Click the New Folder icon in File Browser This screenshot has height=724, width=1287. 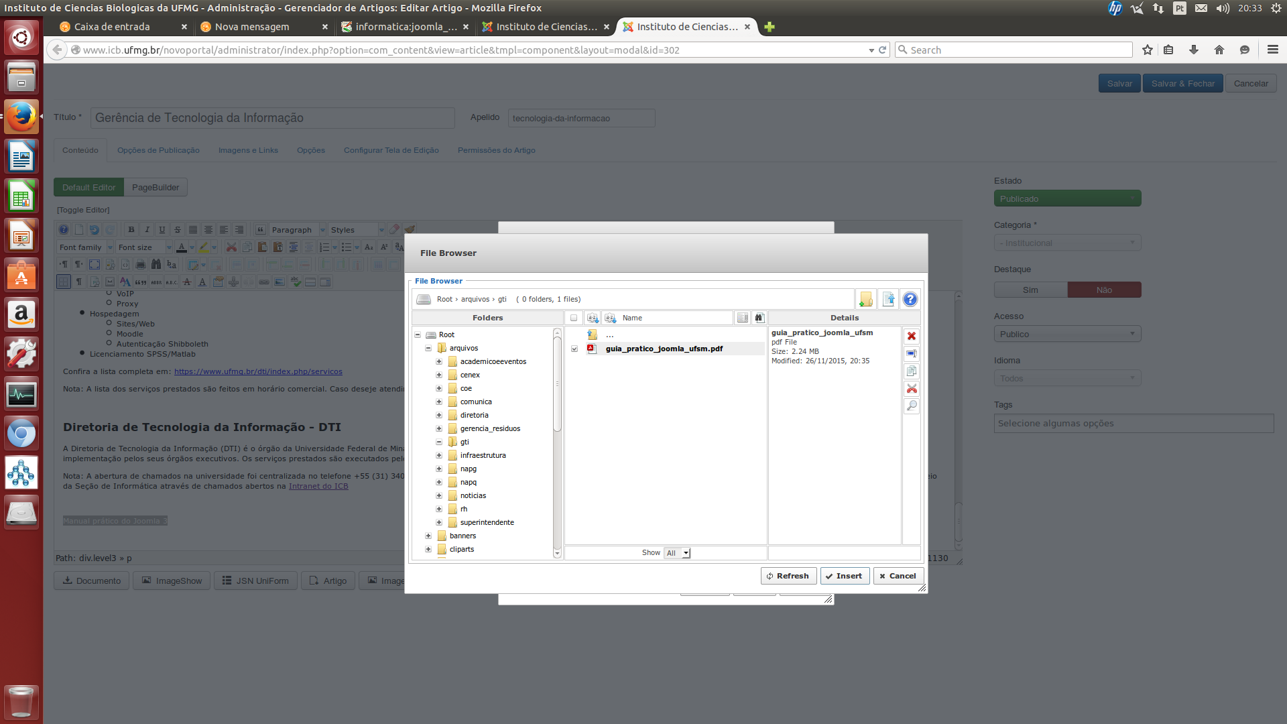point(866,300)
